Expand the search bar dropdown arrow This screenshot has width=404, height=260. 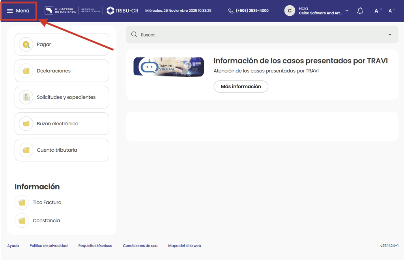tap(390, 35)
